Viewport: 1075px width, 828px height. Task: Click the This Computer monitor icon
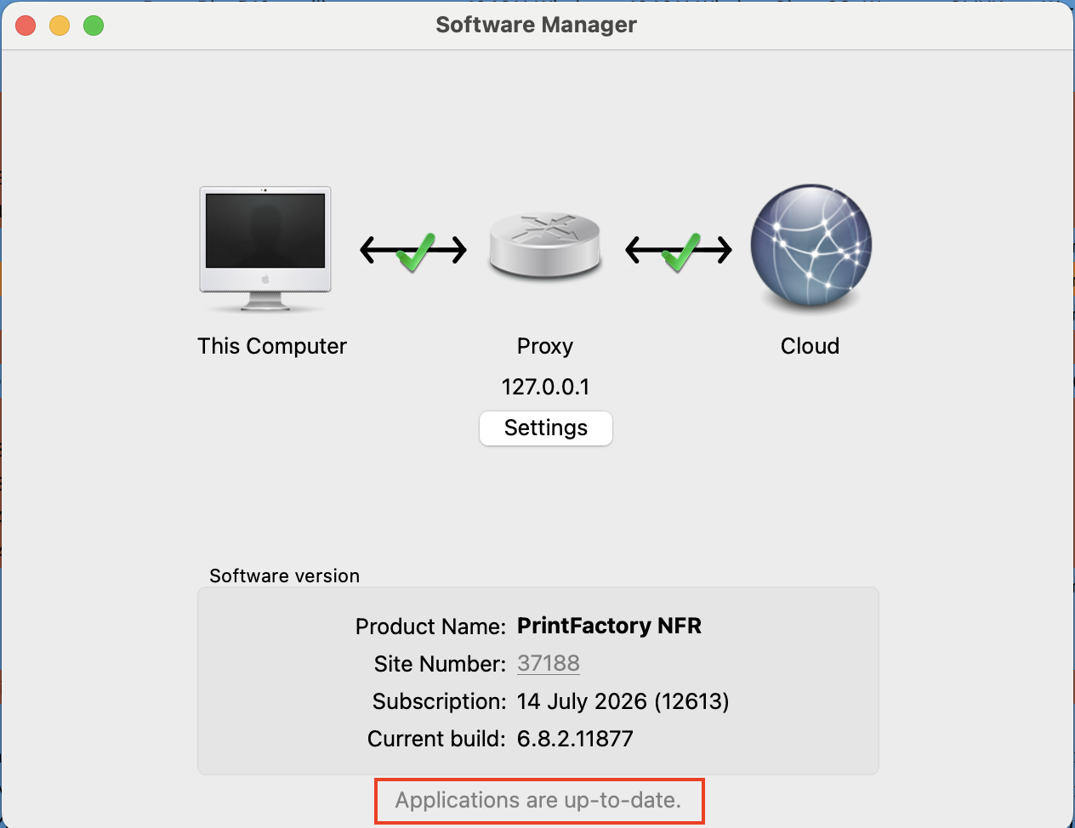[x=265, y=249]
